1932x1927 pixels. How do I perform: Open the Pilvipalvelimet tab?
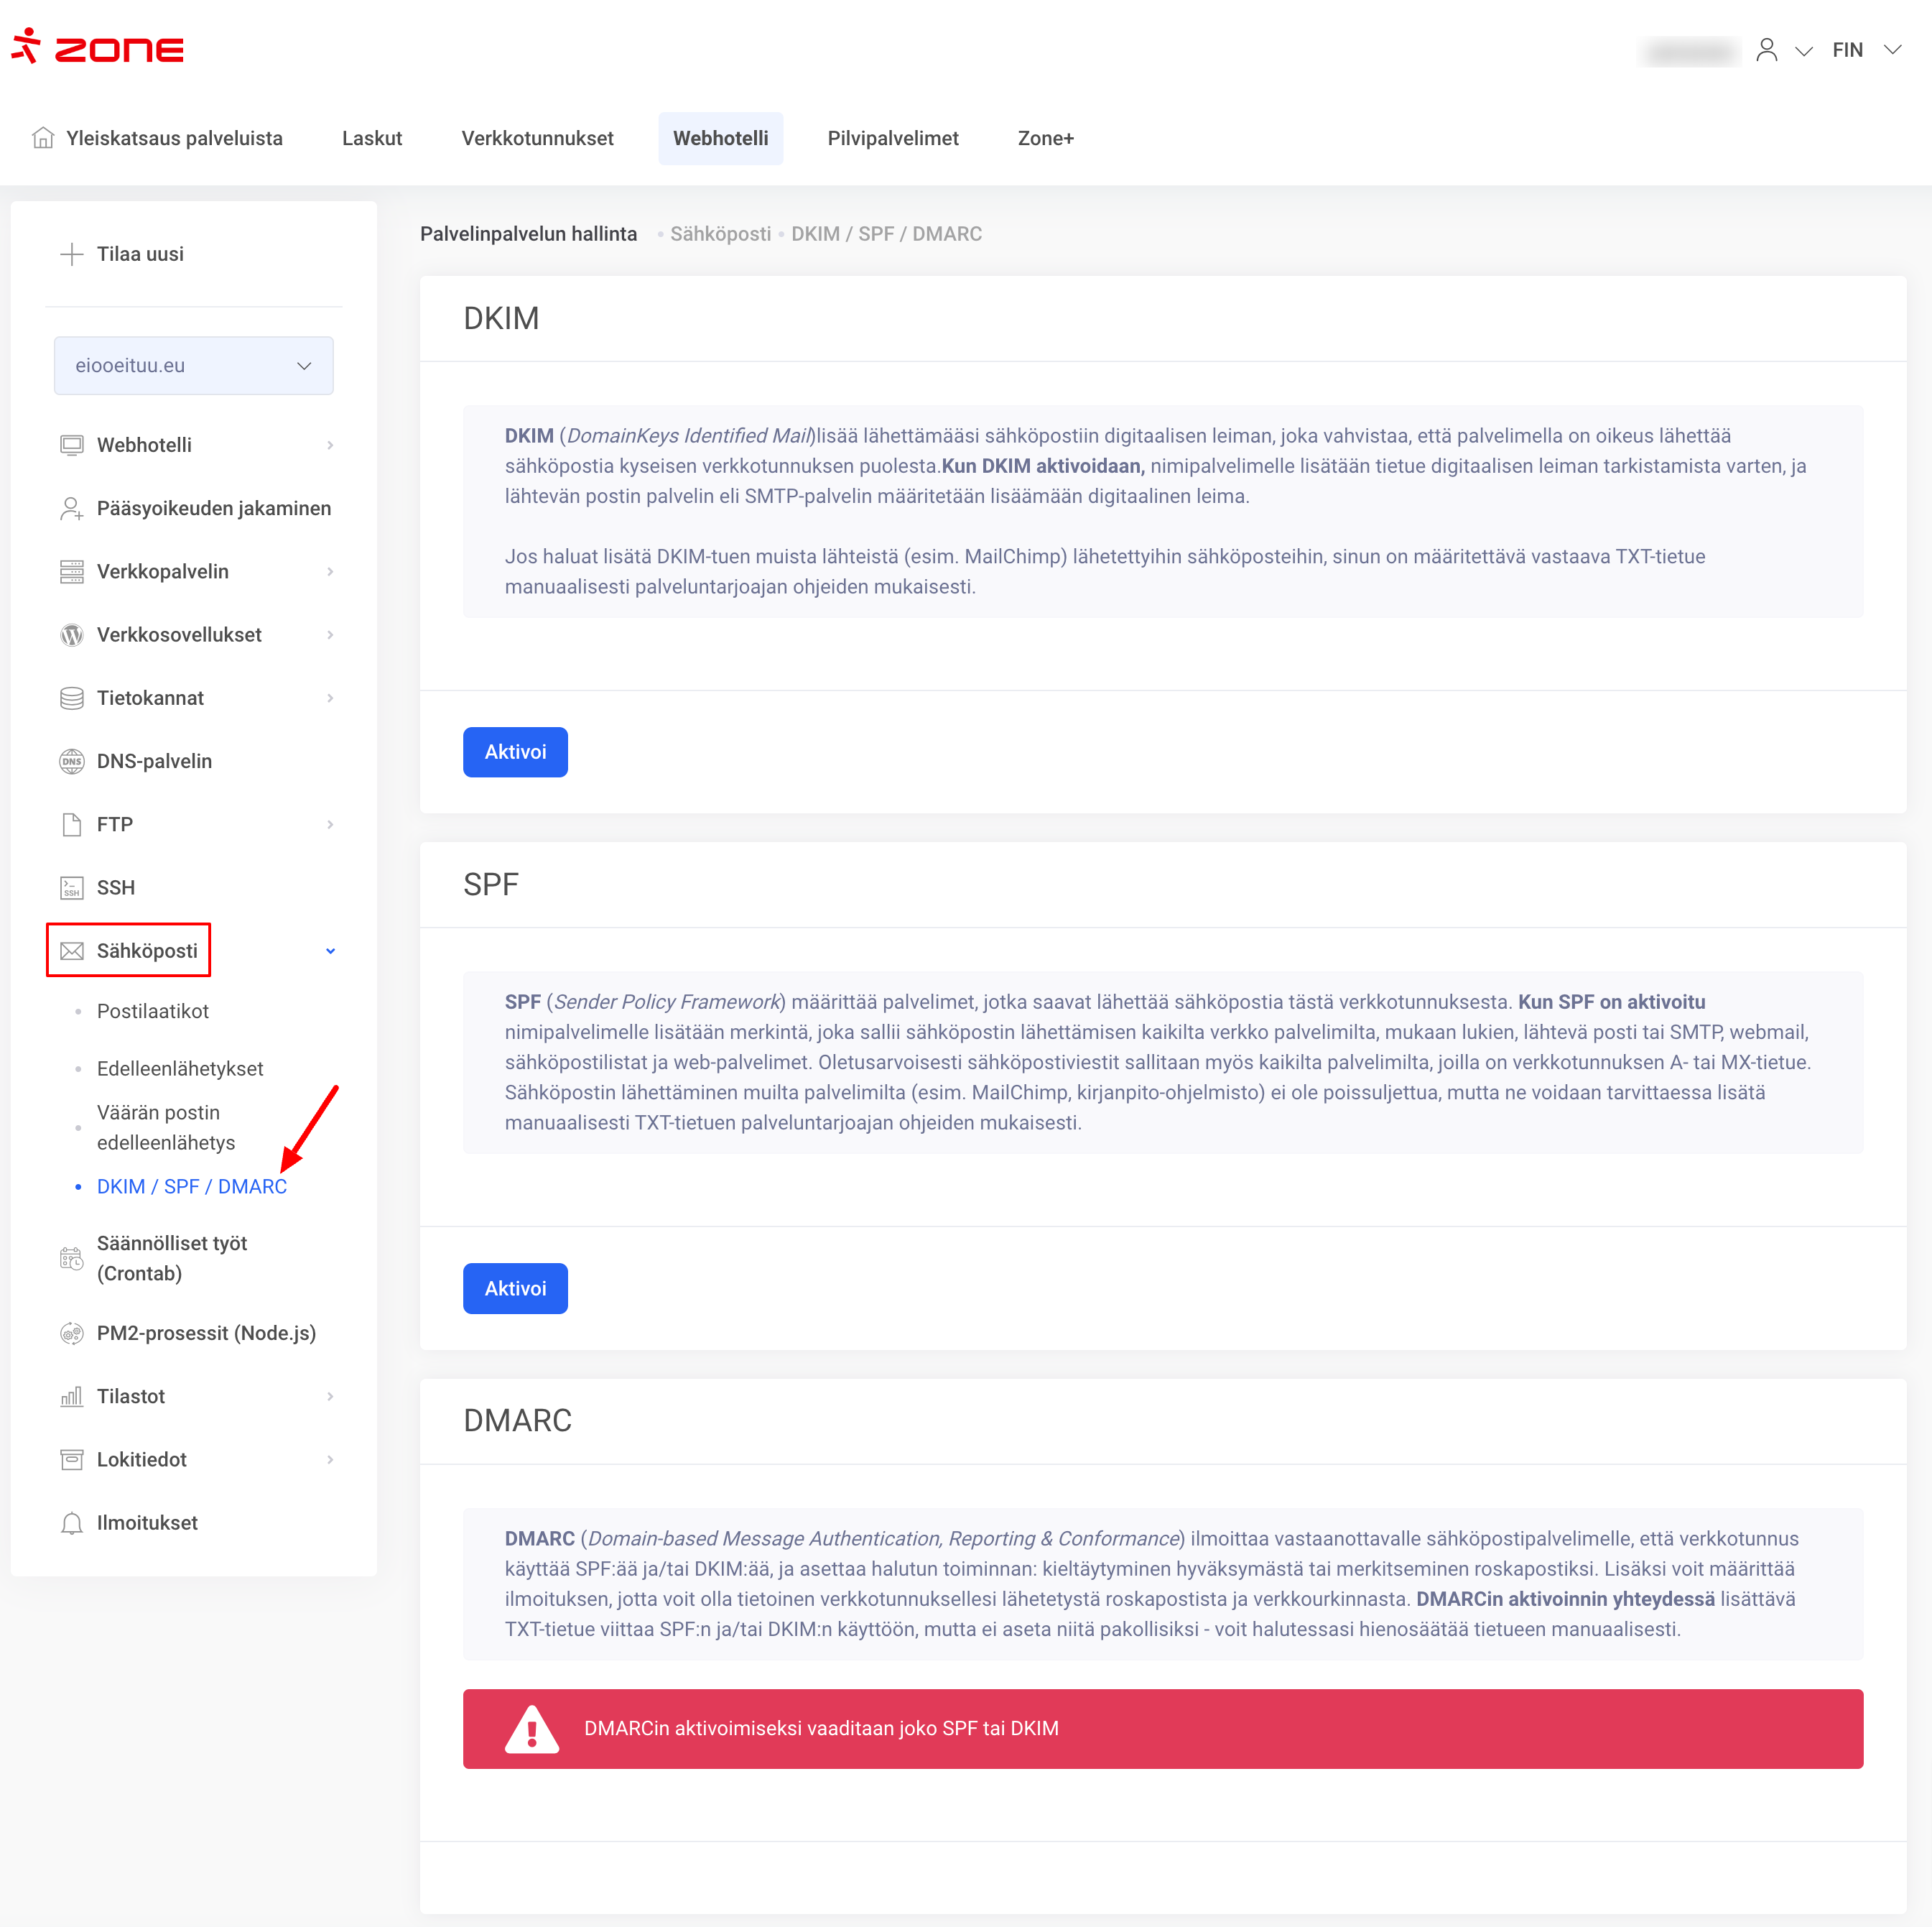click(892, 138)
